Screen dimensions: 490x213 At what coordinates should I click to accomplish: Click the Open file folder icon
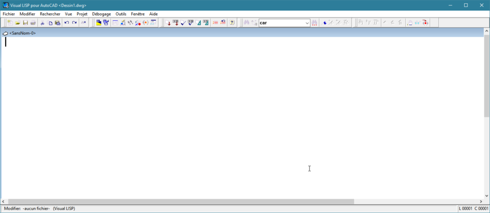coord(18,23)
